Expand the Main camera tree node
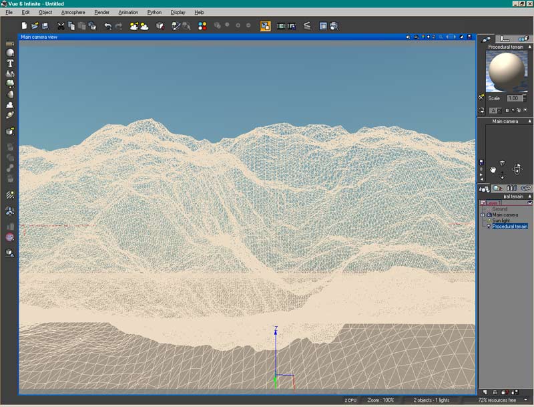Screen dimensions: 534x407 click(x=483, y=215)
